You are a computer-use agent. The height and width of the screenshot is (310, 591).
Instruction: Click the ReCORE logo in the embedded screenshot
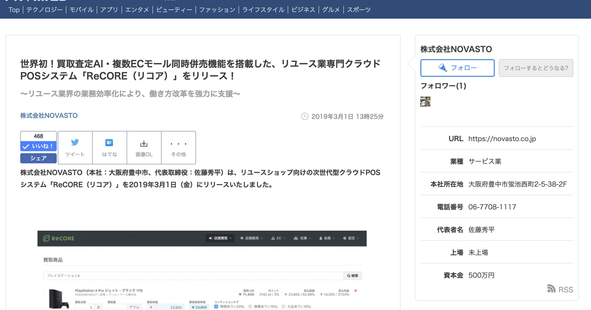pyautogui.click(x=59, y=239)
